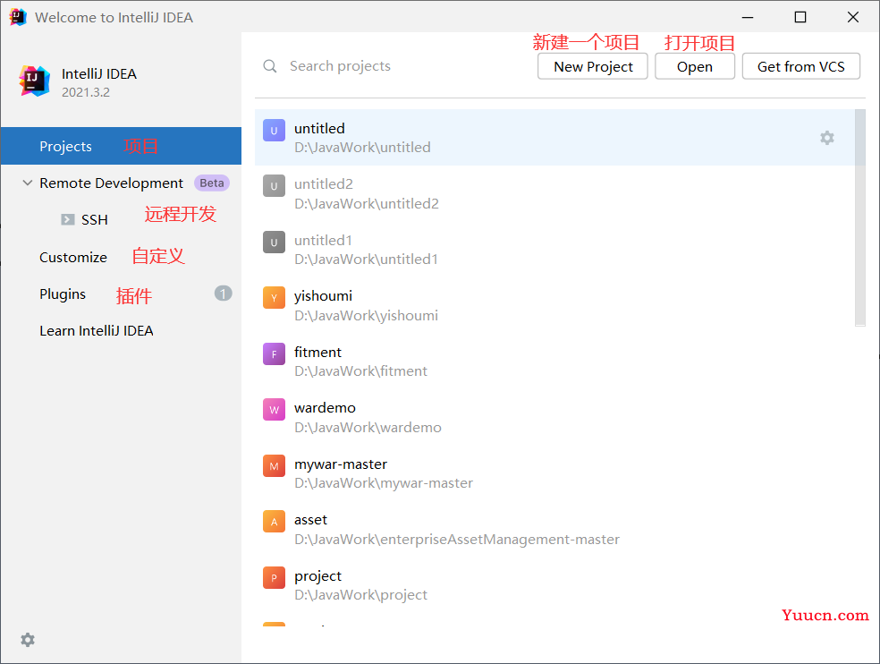
Task: Click the wardemo W project icon
Action: [x=274, y=410]
